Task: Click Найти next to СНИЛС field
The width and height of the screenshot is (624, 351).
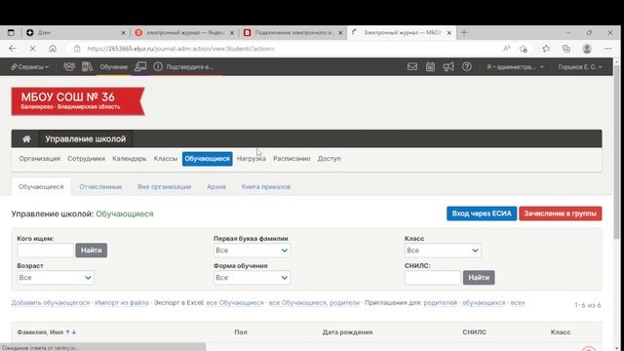Action: pos(479,277)
